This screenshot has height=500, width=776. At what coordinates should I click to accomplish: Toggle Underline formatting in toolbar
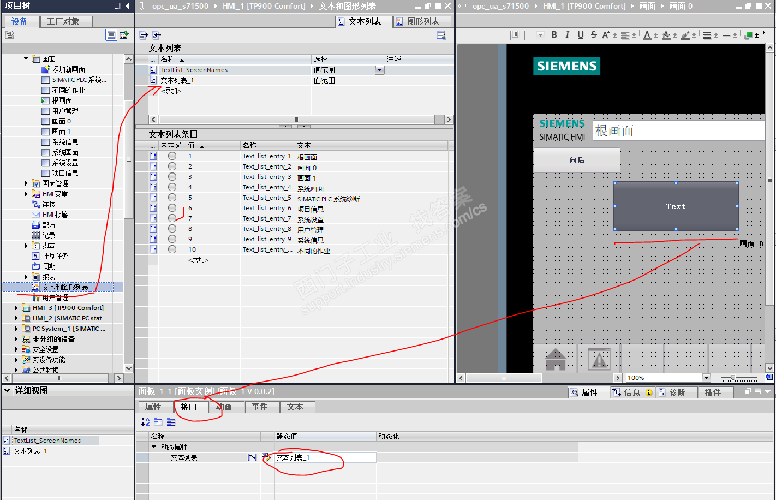pos(581,35)
